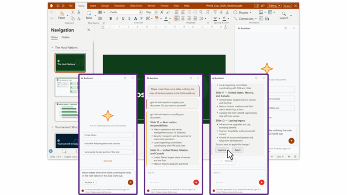This screenshot has width=347, height=195.
Task: Click the text highlight color swatch
Action: click(157, 18)
